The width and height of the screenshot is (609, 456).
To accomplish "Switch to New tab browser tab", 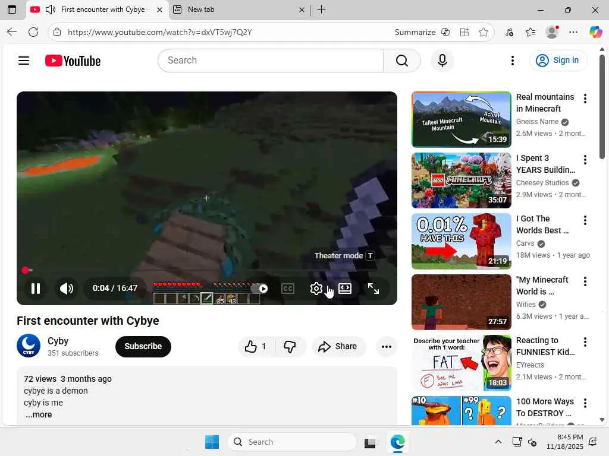I will click(x=239, y=9).
